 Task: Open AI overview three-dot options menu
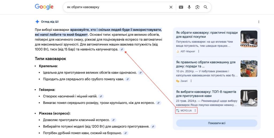coord(259,22)
